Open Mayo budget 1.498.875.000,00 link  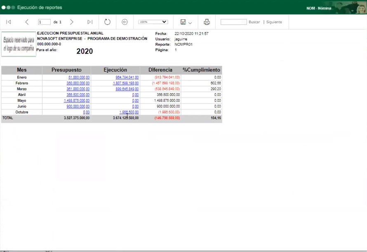tap(77, 101)
